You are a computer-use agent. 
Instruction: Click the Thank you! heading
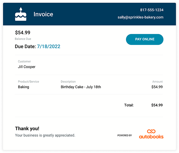coord(27,129)
